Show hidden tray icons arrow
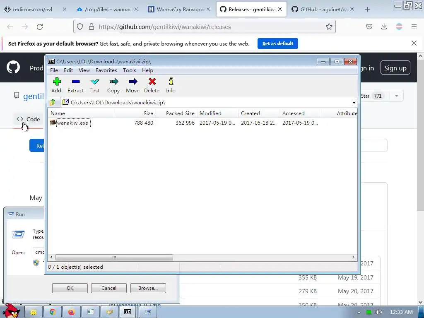424x318 pixels. click(359, 312)
